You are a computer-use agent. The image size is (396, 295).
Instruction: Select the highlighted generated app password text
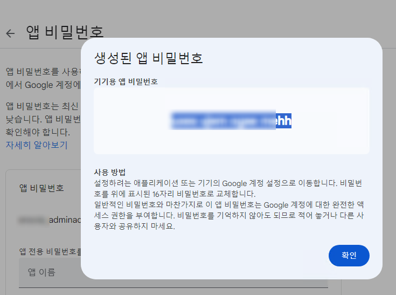coord(231,121)
